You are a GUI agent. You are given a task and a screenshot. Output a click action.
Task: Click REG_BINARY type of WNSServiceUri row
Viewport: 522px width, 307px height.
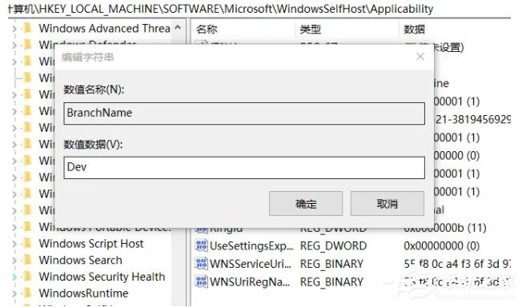tap(331, 264)
